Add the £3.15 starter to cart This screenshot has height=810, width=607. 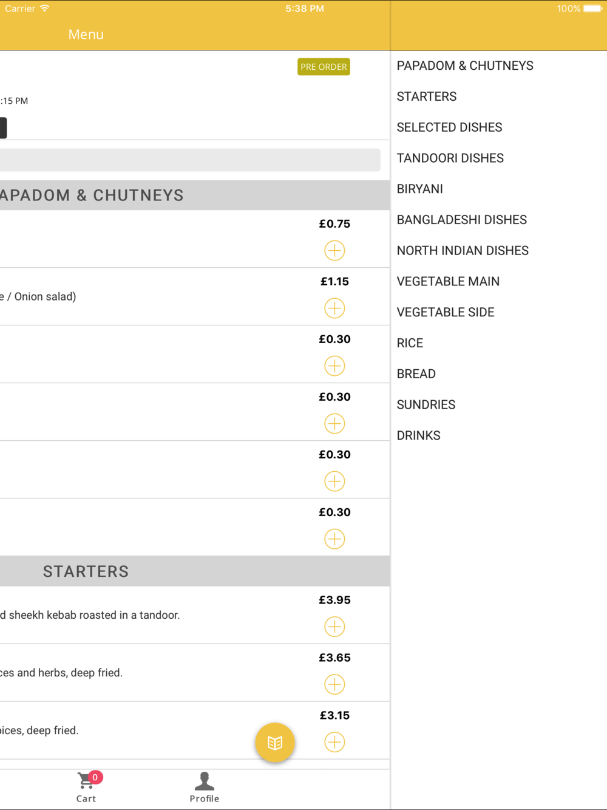pyautogui.click(x=334, y=742)
